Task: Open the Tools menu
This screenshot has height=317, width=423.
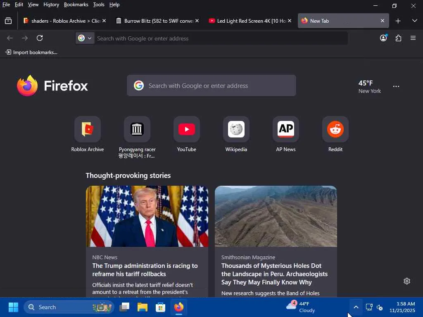Action: pyautogui.click(x=99, y=5)
